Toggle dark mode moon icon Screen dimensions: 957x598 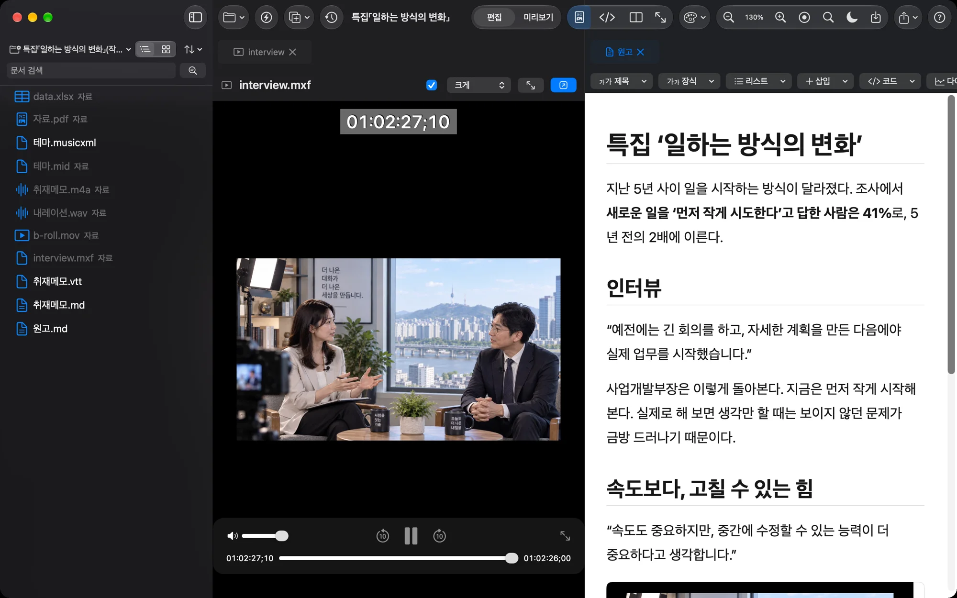tap(852, 18)
